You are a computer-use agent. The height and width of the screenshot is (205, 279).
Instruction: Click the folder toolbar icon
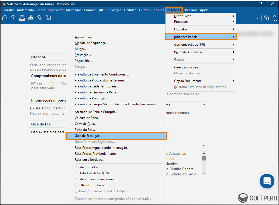pos(48,18)
